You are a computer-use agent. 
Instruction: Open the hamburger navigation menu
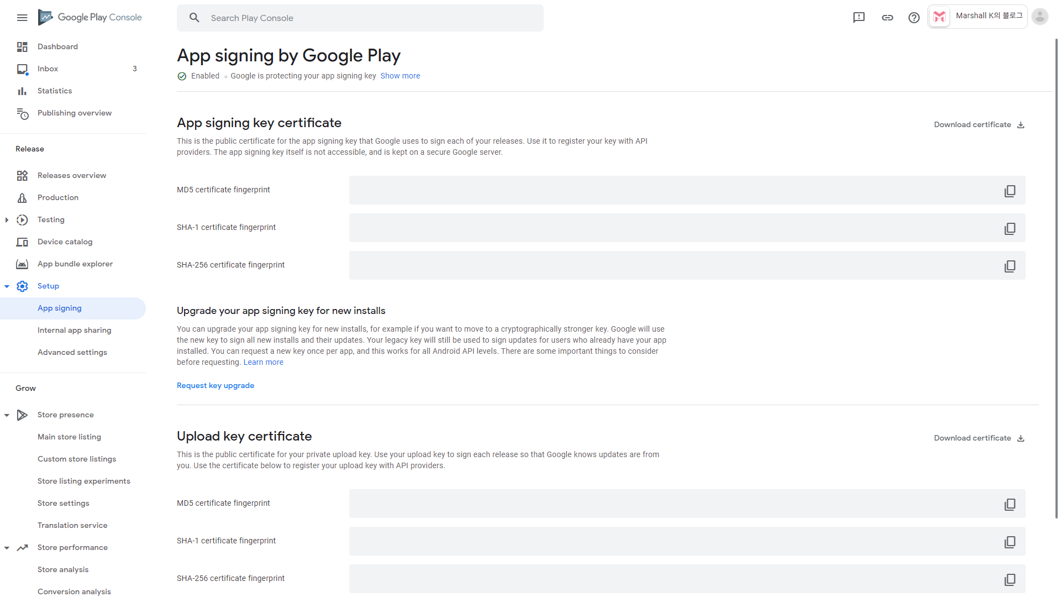pyautogui.click(x=22, y=18)
